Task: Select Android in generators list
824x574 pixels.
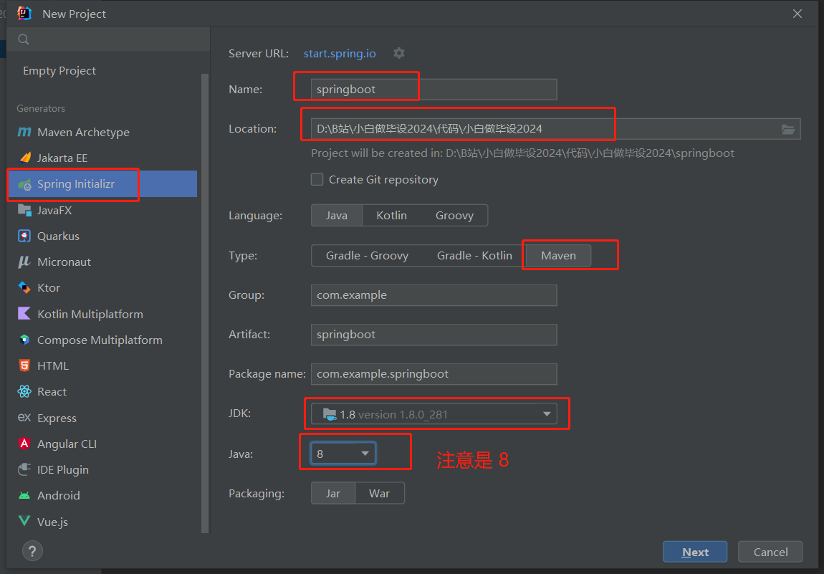Action: [58, 495]
